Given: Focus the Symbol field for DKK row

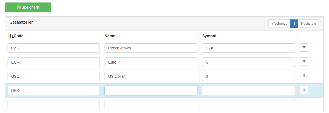Looking at the screenshot, I should [248, 91].
